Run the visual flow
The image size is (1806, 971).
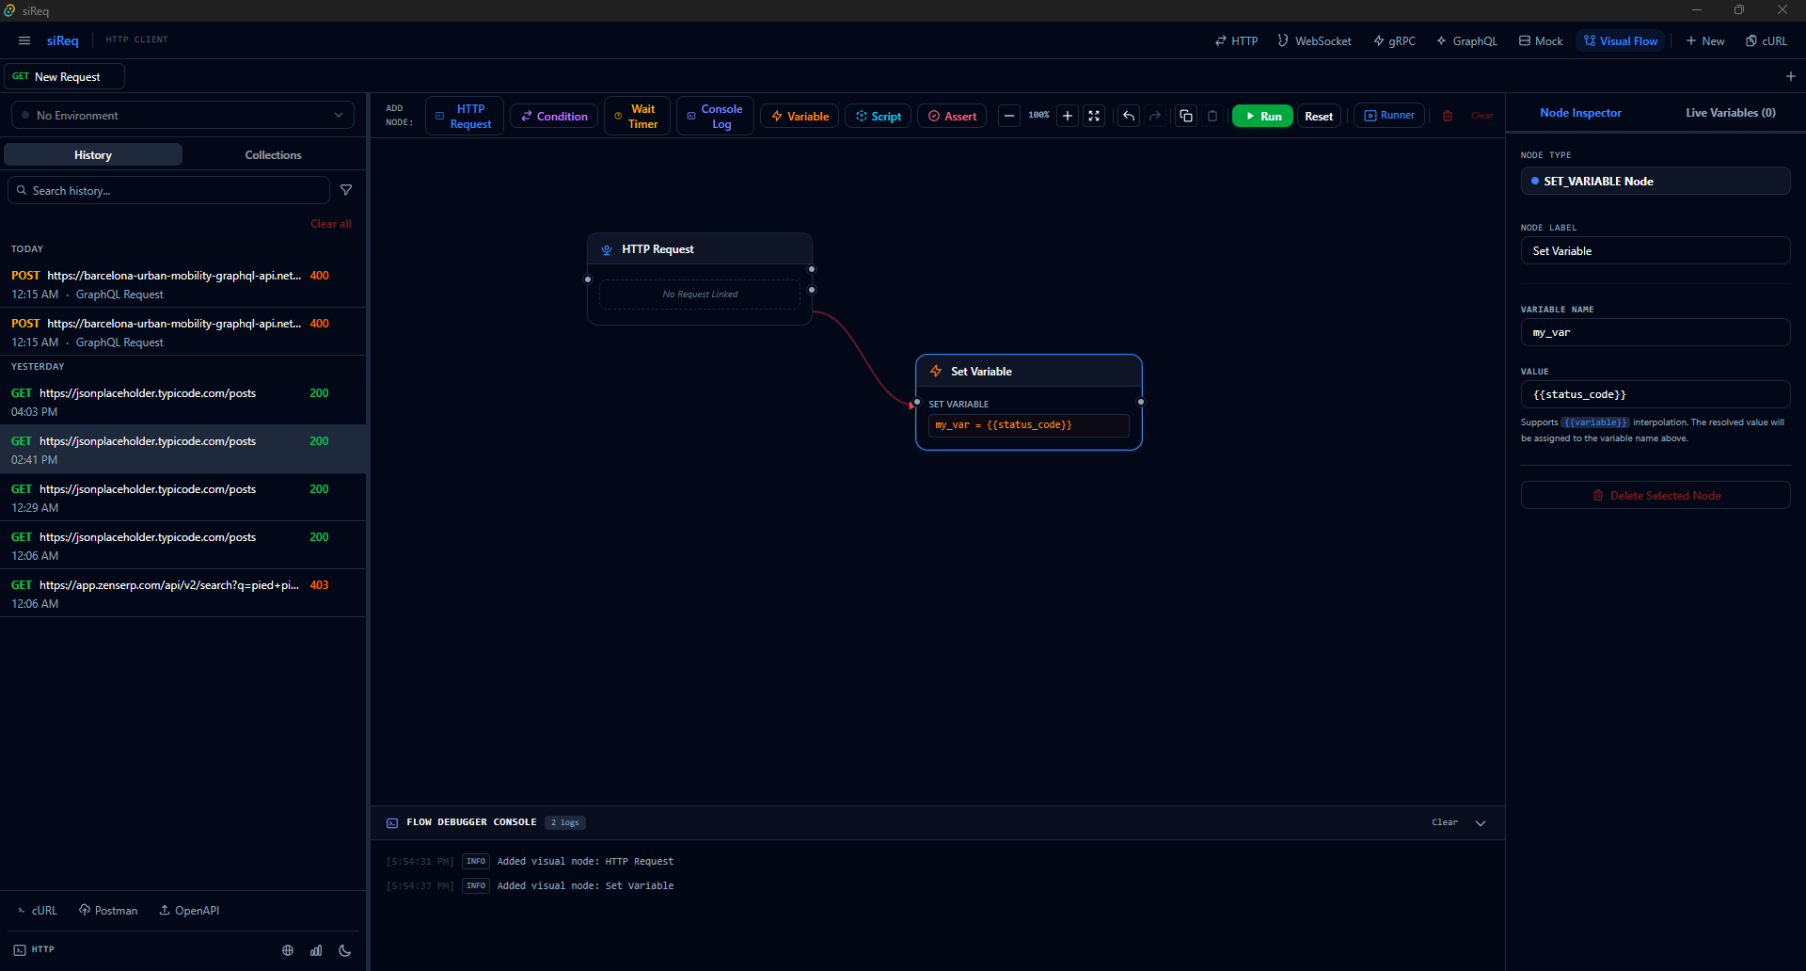tap(1262, 116)
